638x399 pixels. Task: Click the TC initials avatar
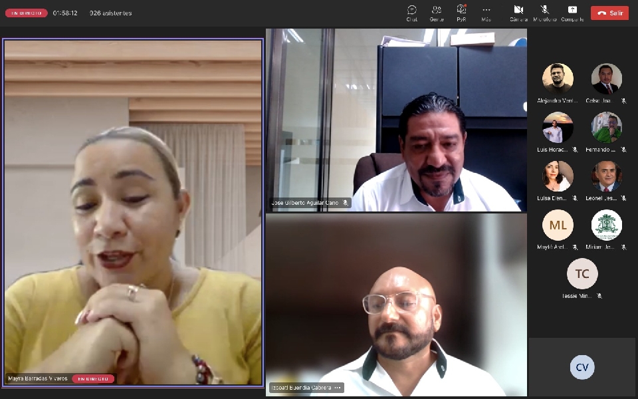582,273
